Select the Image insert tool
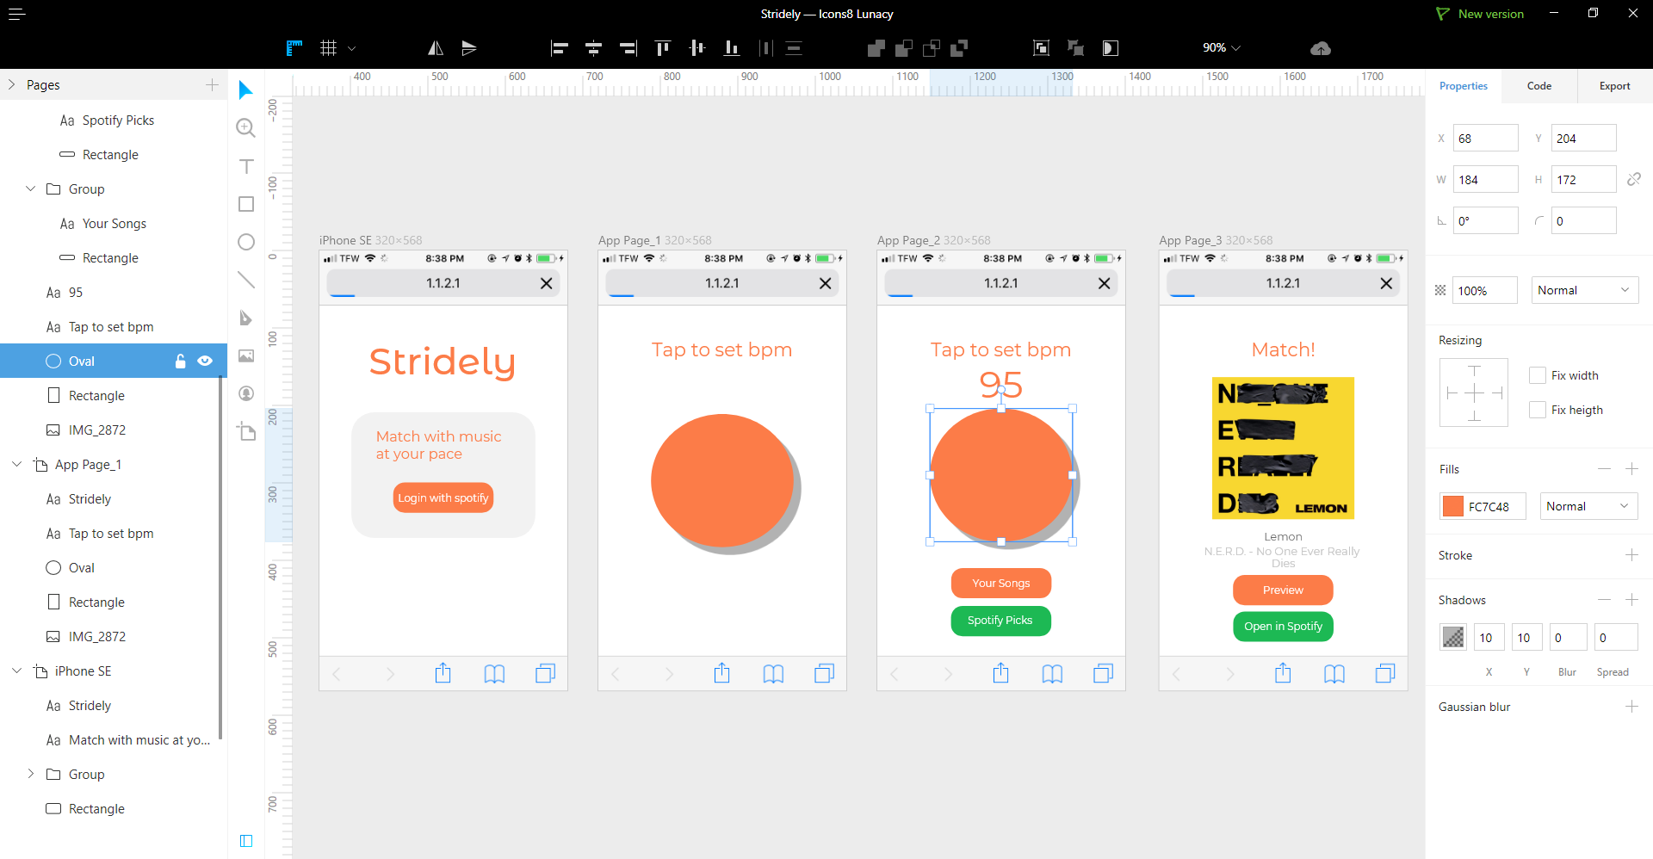 [x=246, y=355]
